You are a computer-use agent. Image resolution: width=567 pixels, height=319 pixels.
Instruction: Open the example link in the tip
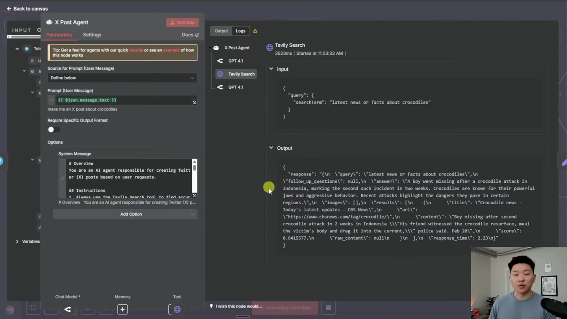click(171, 50)
